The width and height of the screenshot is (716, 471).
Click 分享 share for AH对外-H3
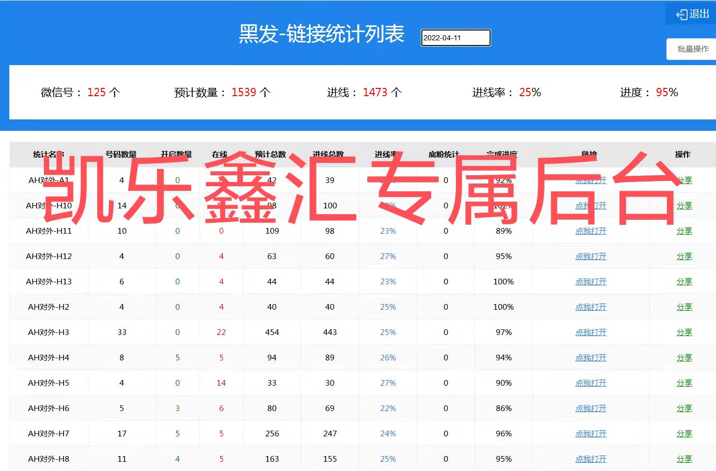tap(684, 332)
